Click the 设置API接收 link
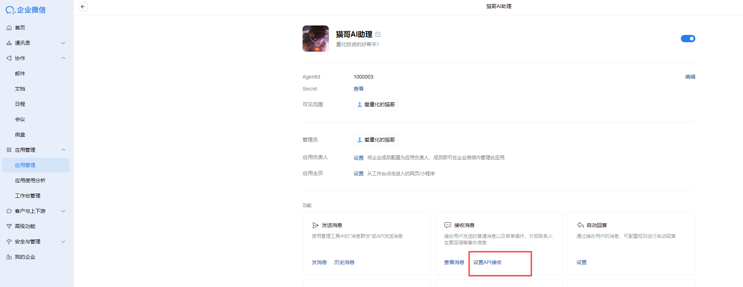 (487, 262)
